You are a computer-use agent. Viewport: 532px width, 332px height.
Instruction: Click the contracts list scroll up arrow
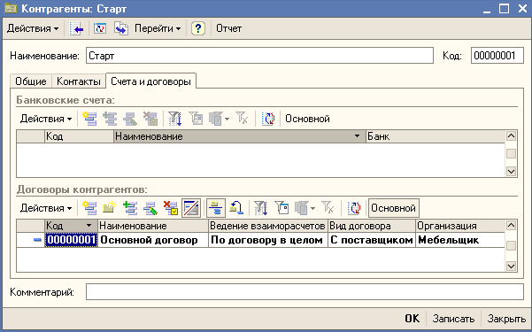click(511, 226)
